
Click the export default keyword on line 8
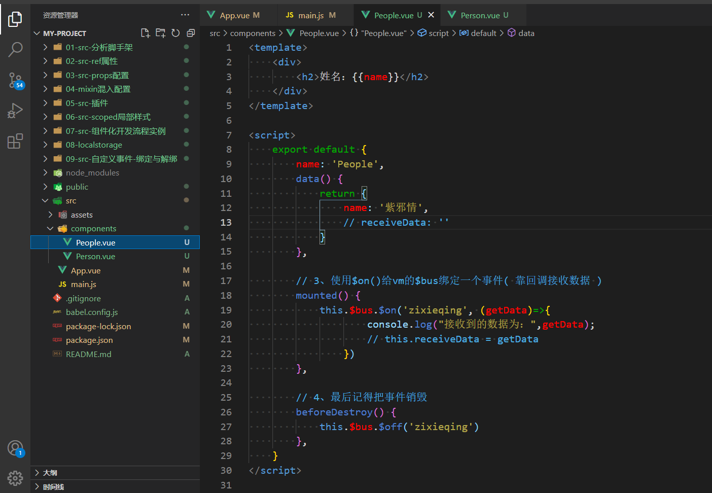(x=313, y=149)
